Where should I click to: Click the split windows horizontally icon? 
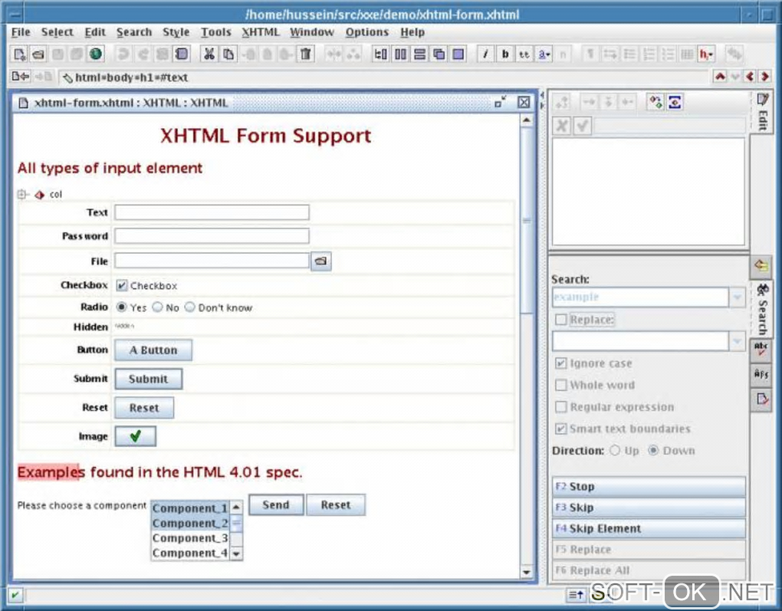(x=419, y=54)
